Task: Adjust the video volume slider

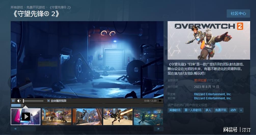Action: (33, 101)
